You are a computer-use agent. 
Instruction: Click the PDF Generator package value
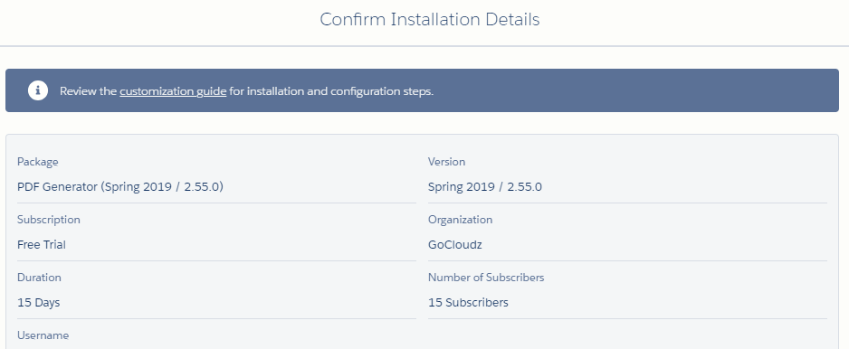[x=120, y=186]
